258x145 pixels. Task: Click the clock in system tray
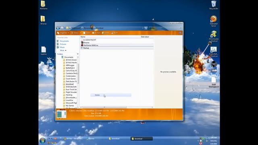pyautogui.click(x=214, y=141)
